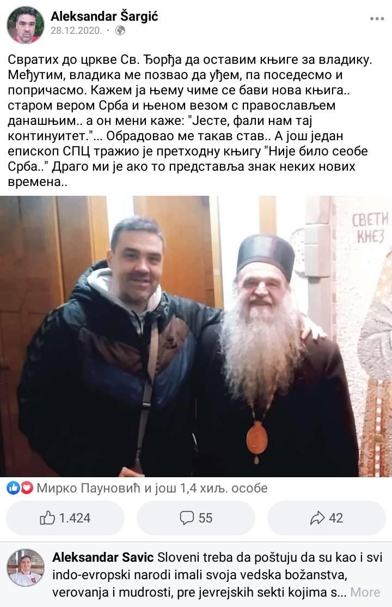Image resolution: width=392 pixels, height=607 pixels.
Task: Open comments via the speech bubble 55
Action: (x=196, y=518)
